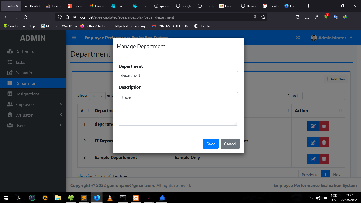The height and width of the screenshot is (203, 361).
Task: Open the Departments sidebar menu item
Action: click(x=33, y=83)
